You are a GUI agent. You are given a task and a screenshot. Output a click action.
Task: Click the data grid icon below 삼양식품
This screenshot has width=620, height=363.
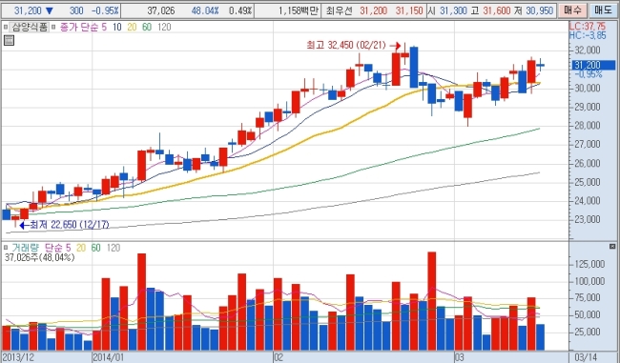pos(9,40)
